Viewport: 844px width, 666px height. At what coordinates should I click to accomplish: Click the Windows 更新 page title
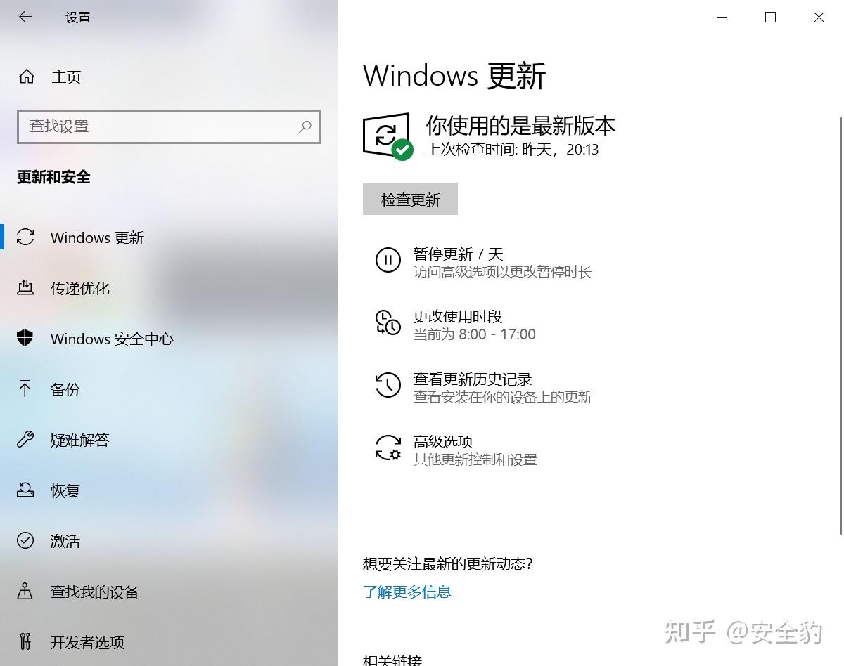[454, 75]
